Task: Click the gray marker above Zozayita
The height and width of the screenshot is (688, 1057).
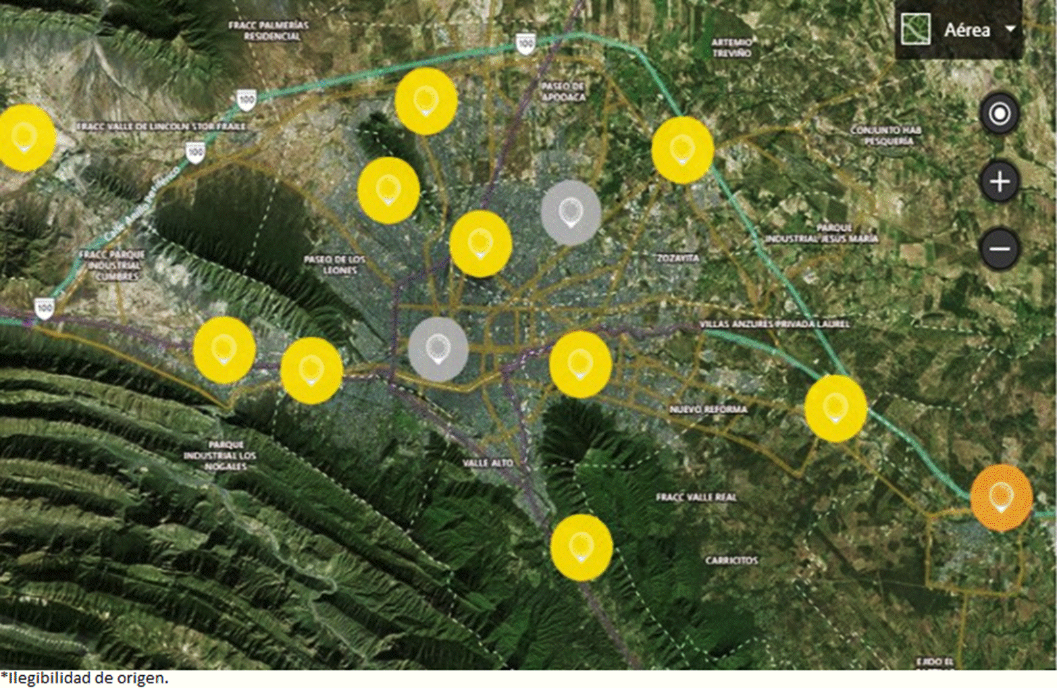Action: coord(571,212)
